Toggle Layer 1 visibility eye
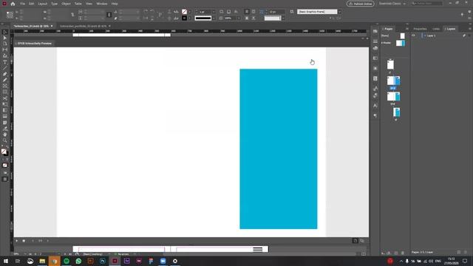The width and height of the screenshot is (473, 266). [413, 35]
